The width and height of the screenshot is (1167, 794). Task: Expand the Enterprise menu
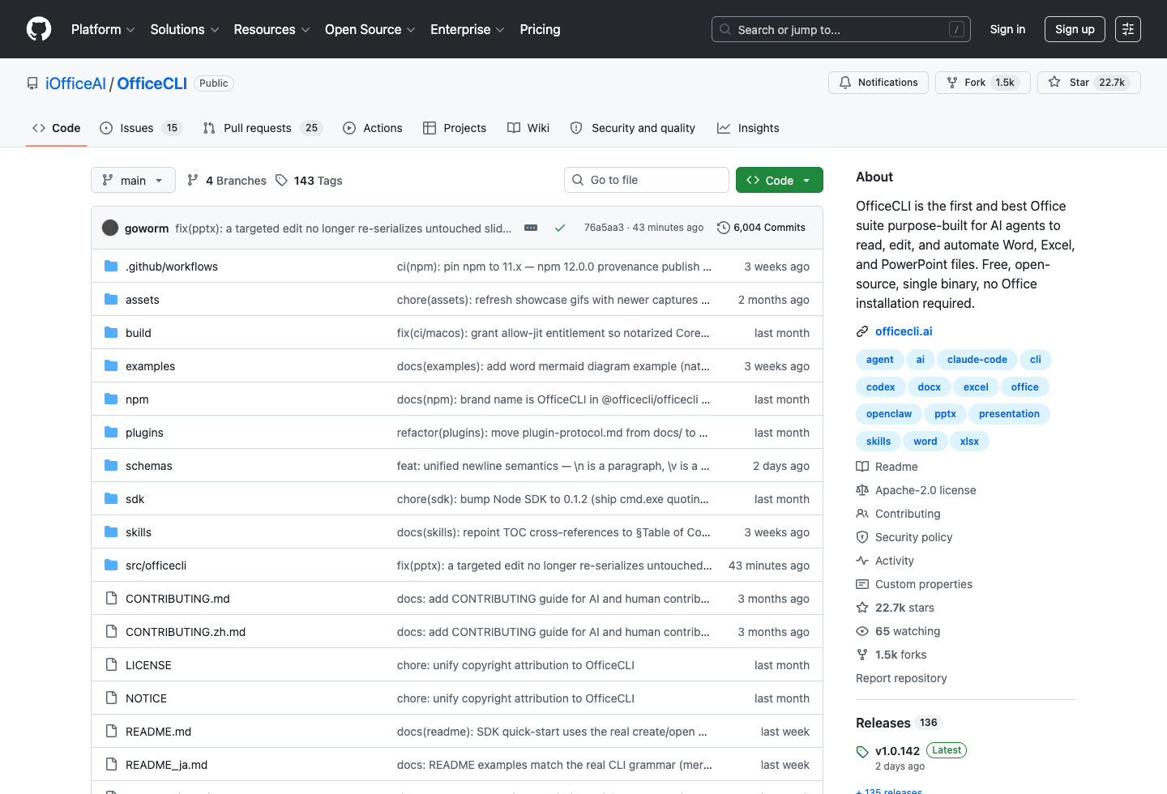pyautogui.click(x=468, y=29)
